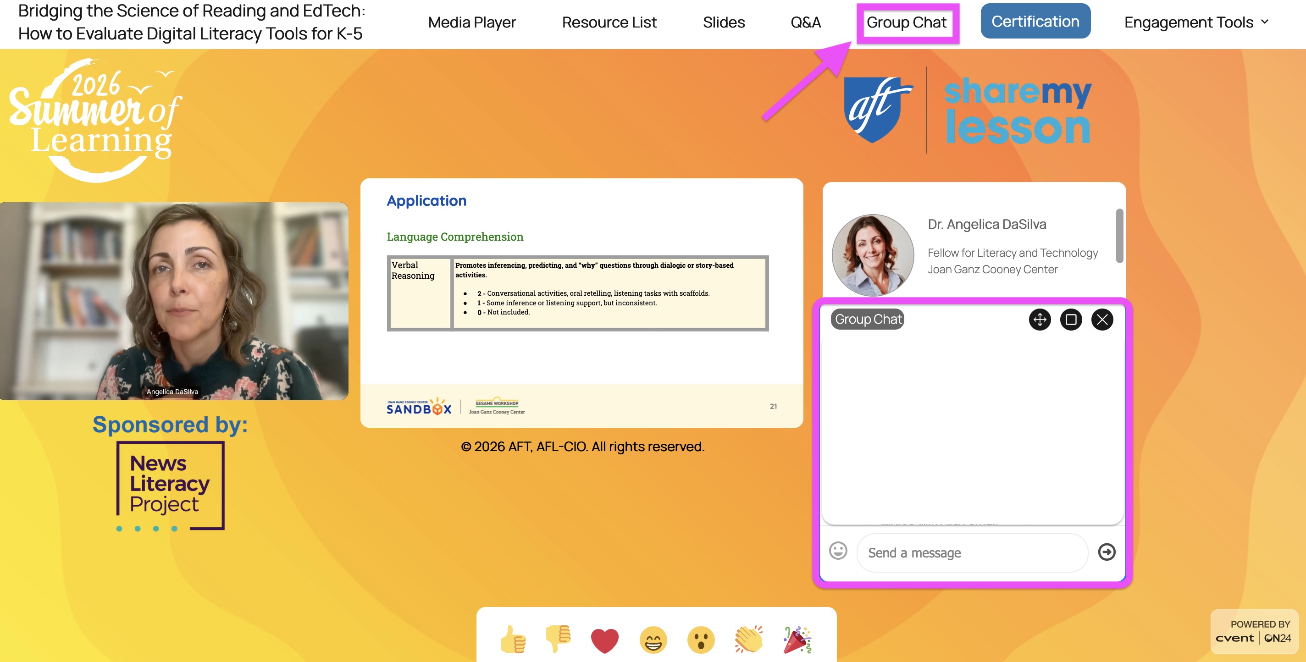
Task: Open the Q&A tab
Action: pyautogui.click(x=806, y=22)
